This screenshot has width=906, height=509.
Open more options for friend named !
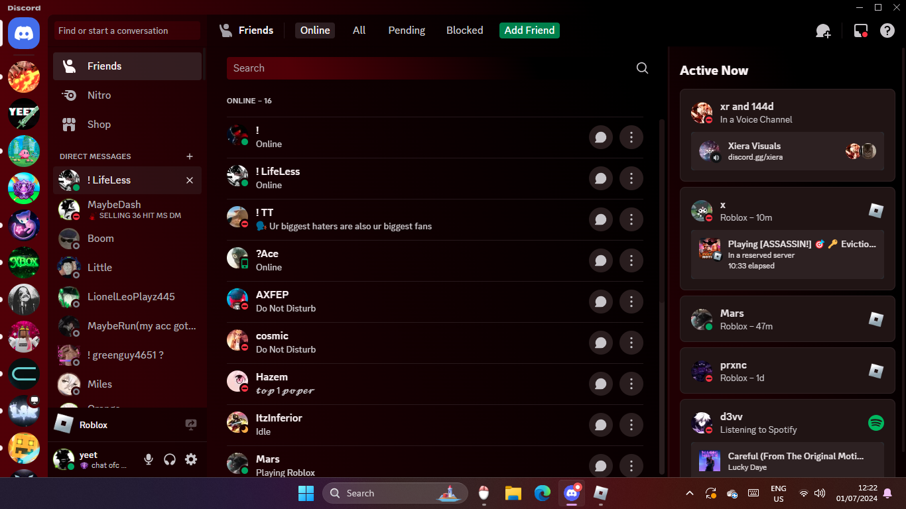coord(631,137)
